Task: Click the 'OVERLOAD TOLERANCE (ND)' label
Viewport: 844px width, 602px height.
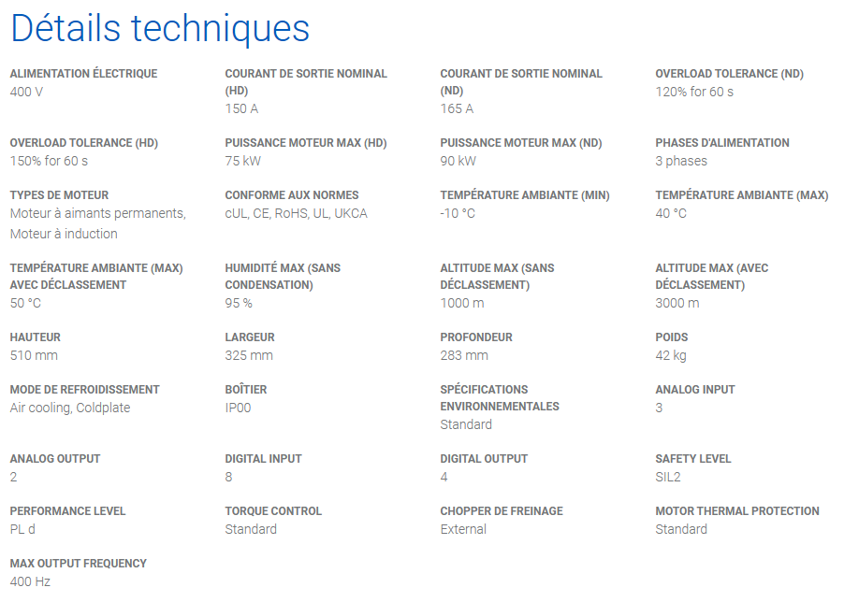Action: click(x=729, y=74)
